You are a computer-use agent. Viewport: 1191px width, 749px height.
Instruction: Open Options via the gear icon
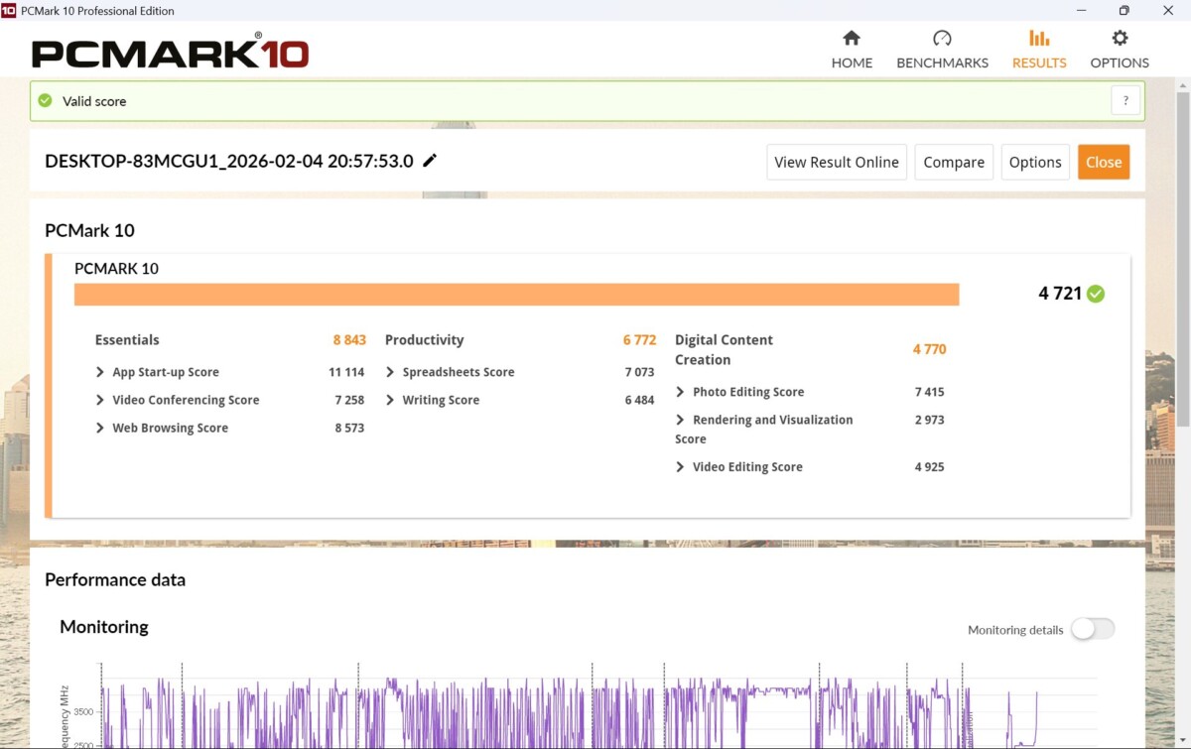[1120, 39]
